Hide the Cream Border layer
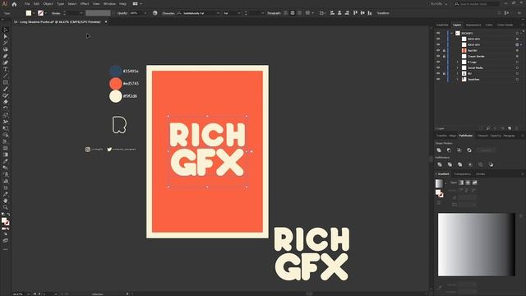 [438, 56]
